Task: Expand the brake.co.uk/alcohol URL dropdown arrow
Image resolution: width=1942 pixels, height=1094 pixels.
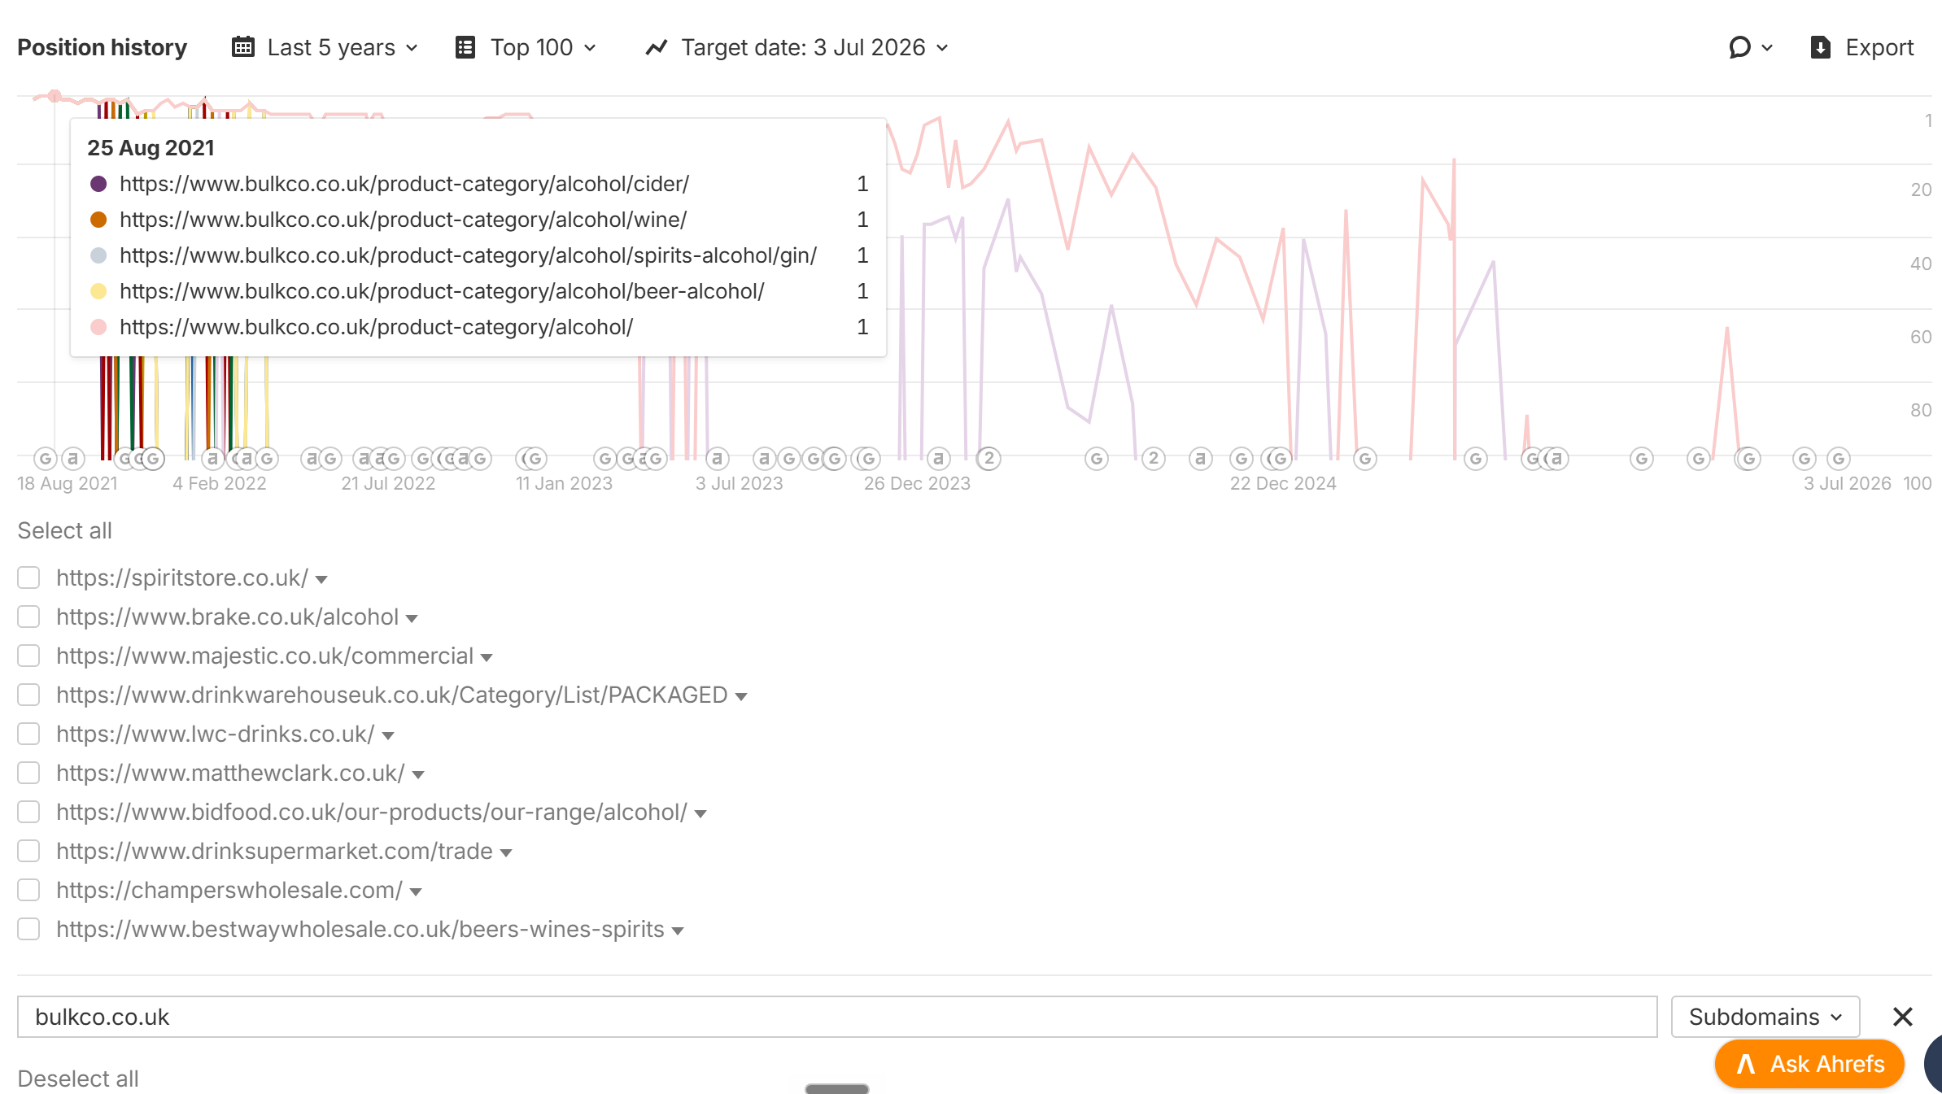Action: pyautogui.click(x=412, y=619)
